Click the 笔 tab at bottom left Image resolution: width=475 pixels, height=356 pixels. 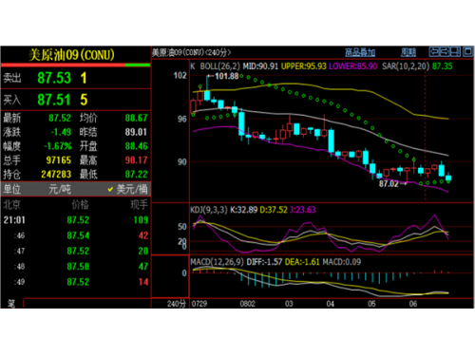tap(11, 303)
